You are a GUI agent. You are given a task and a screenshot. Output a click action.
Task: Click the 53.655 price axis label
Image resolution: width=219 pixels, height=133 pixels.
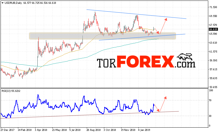(213, 87)
